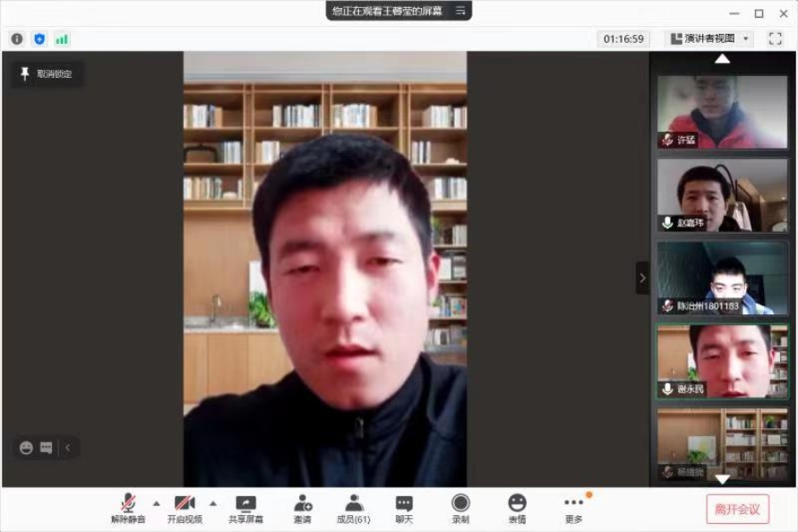Unmute the microphone via 解除静音
This screenshot has height=532, width=798.
pyautogui.click(x=128, y=509)
